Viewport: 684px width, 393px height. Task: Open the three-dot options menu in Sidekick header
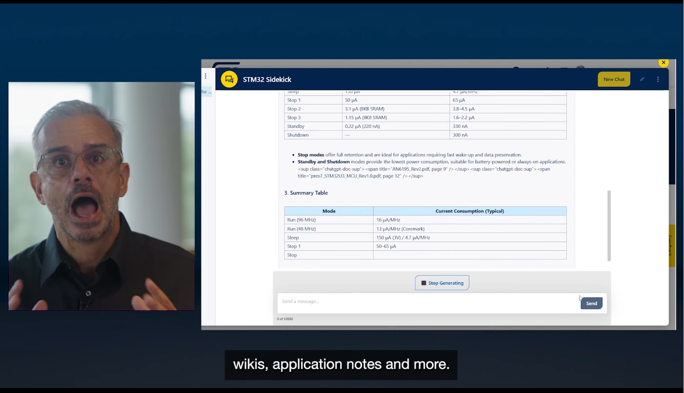pyautogui.click(x=658, y=79)
